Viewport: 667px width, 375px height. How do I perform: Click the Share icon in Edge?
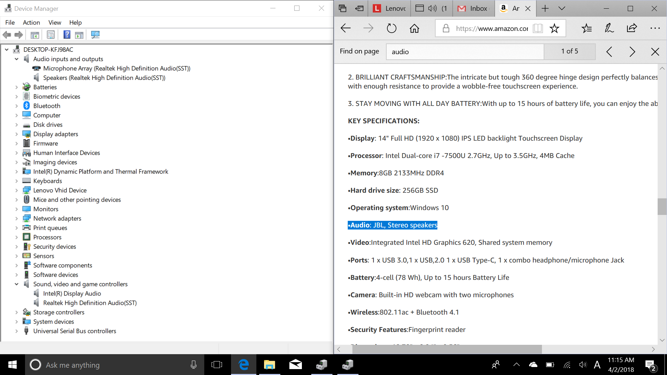632,28
